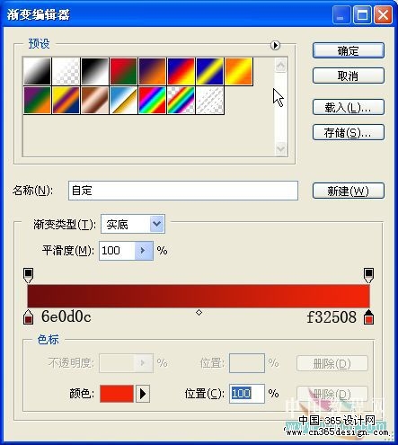Open the 渐变类型 dropdown list
This screenshot has width=398, height=445.
(157, 224)
